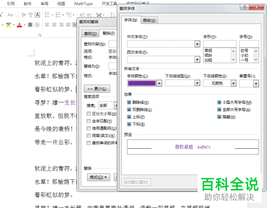
Task: Switch to the 替换(P) replace tab
Action: click(108, 33)
